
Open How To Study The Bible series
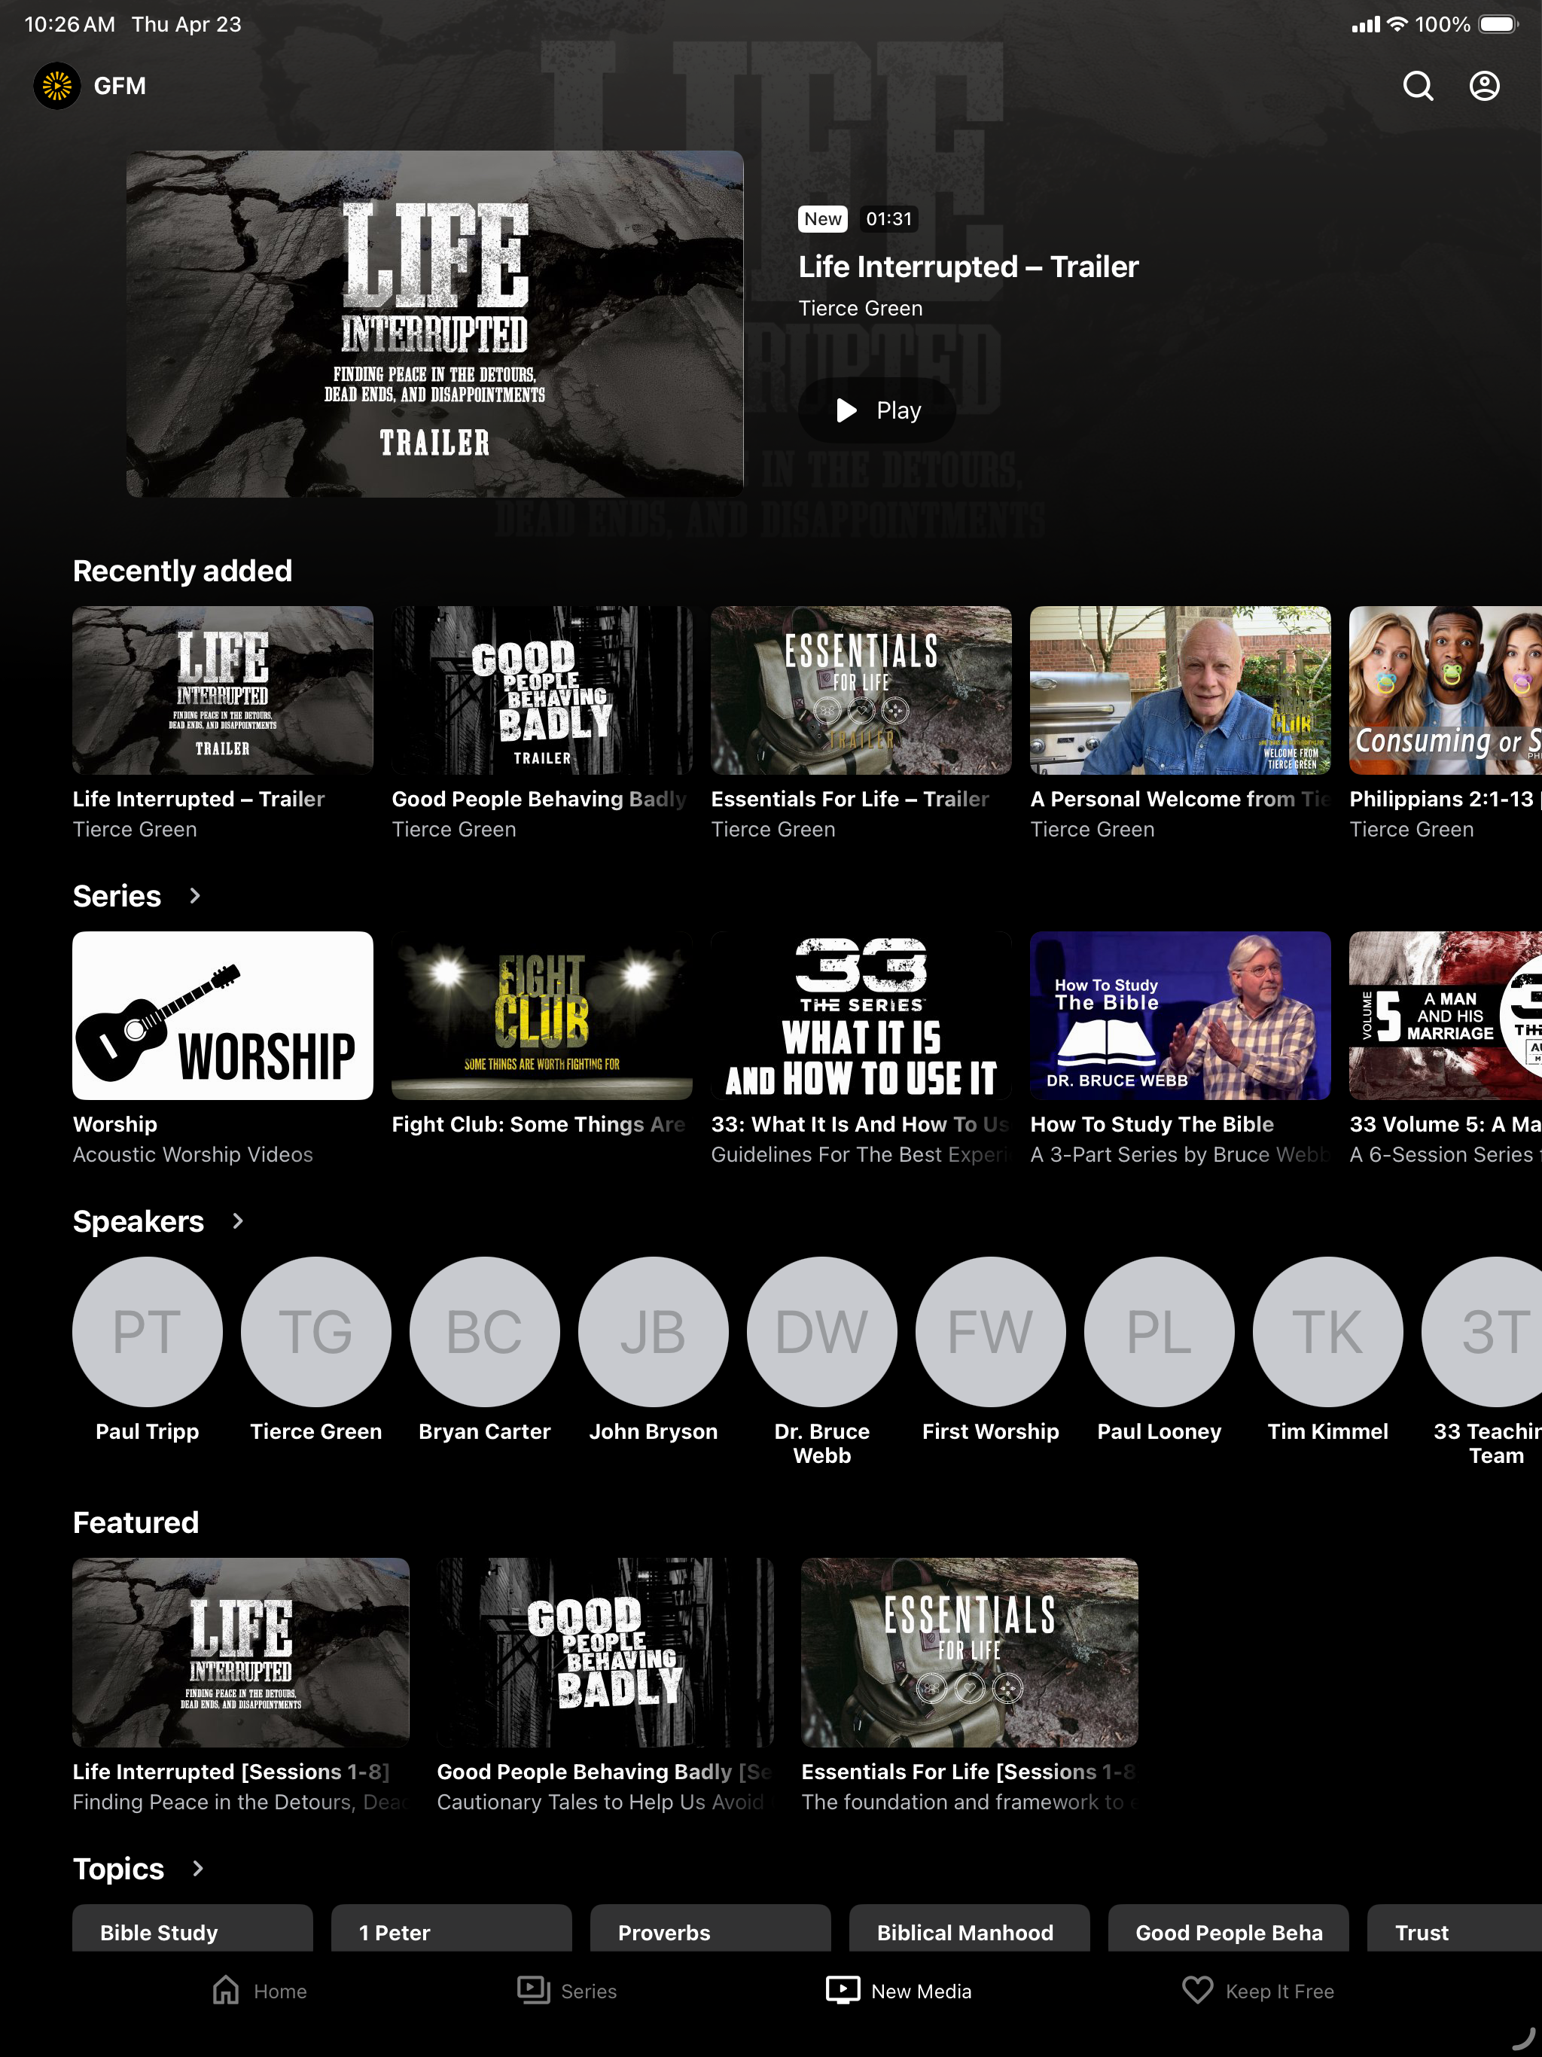tap(1180, 1016)
